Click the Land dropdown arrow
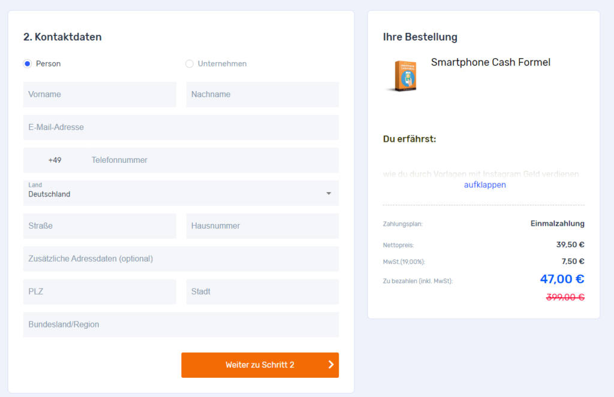 [x=329, y=193]
